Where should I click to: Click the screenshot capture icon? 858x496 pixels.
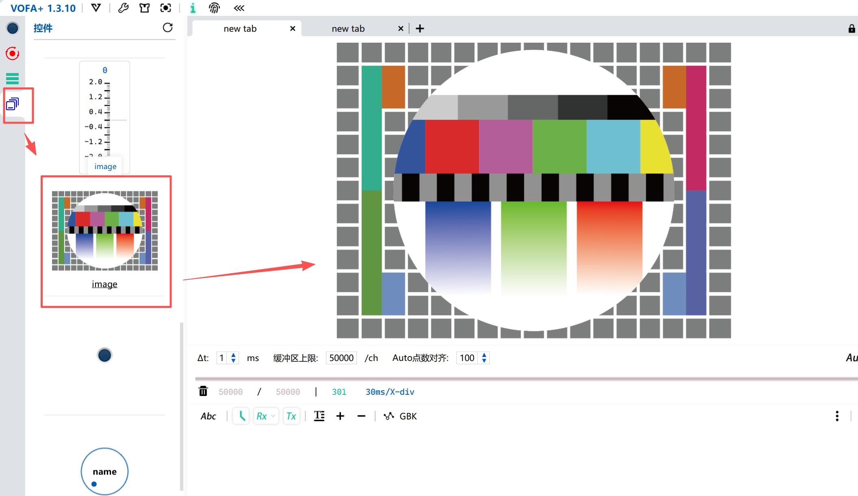165,8
